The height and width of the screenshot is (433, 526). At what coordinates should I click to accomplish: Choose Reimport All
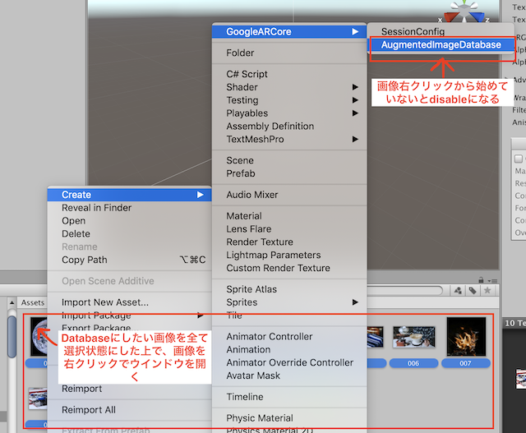(130, 410)
